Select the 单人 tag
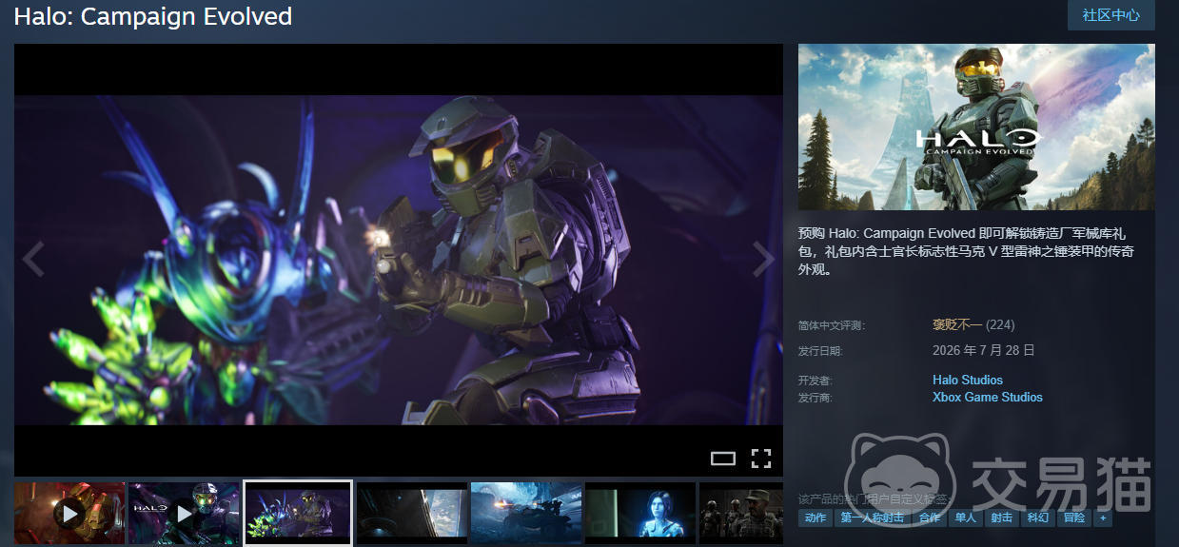 pyautogui.click(x=966, y=518)
